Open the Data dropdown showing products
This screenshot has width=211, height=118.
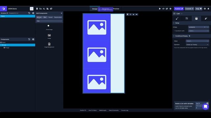(x=198, y=27)
